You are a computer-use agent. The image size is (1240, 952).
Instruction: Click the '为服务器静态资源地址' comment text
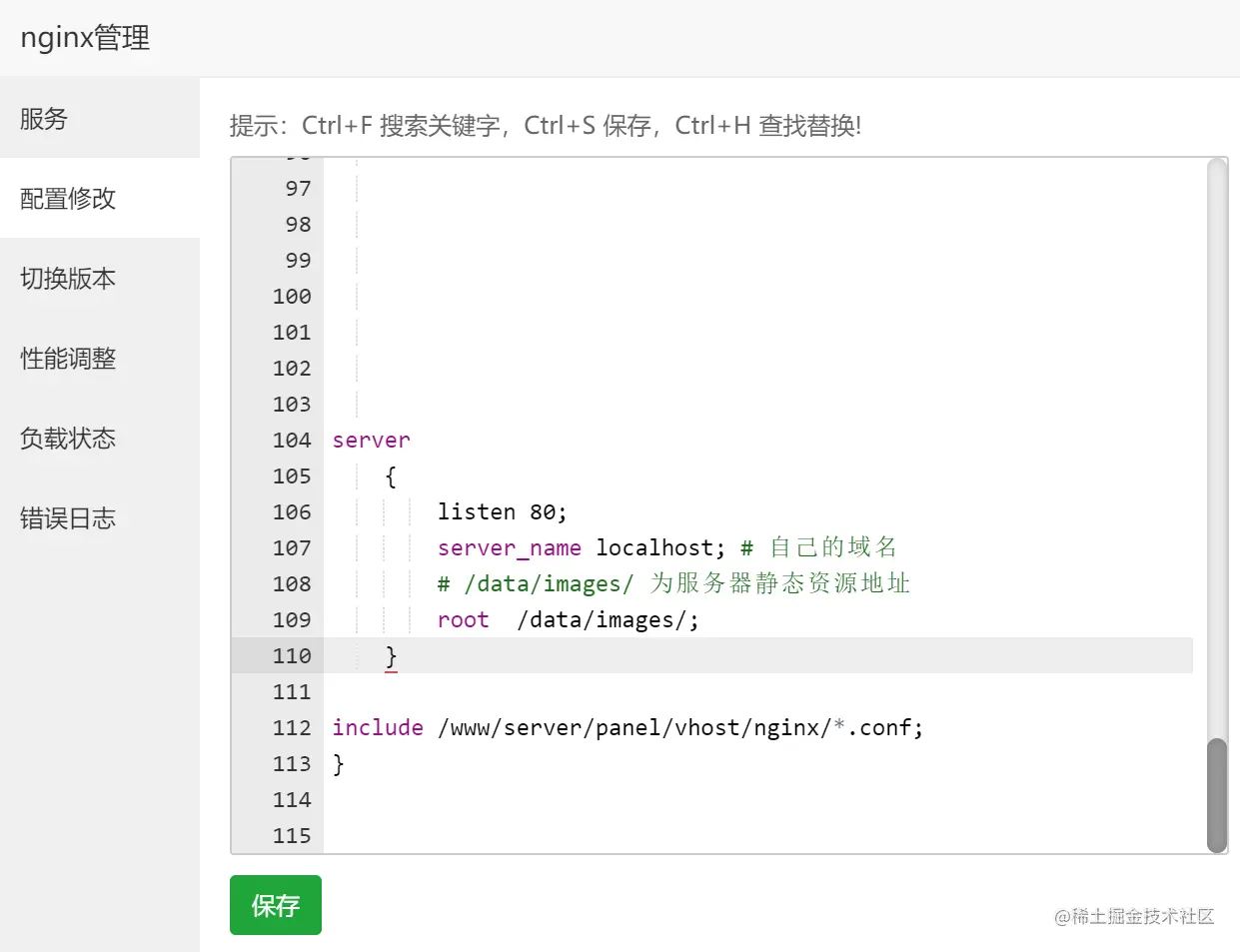click(x=780, y=582)
